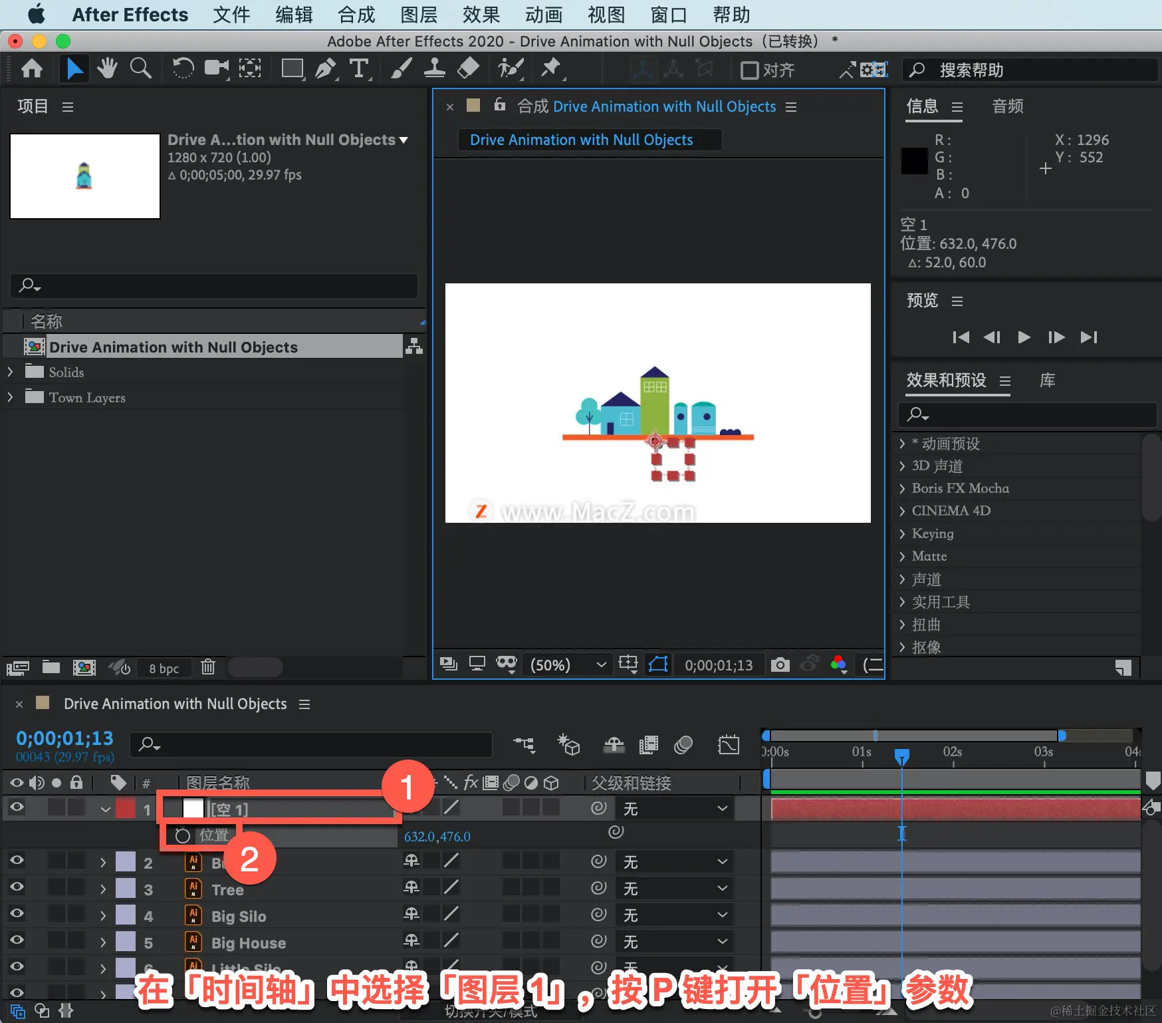
Task: Jump to first frame in preview
Action: [x=961, y=337]
